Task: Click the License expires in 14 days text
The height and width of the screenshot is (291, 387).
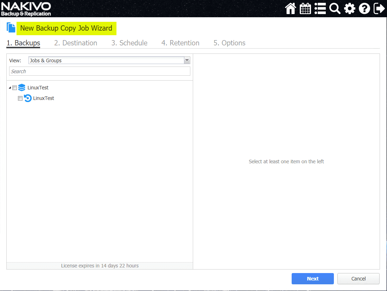Action: point(100,266)
